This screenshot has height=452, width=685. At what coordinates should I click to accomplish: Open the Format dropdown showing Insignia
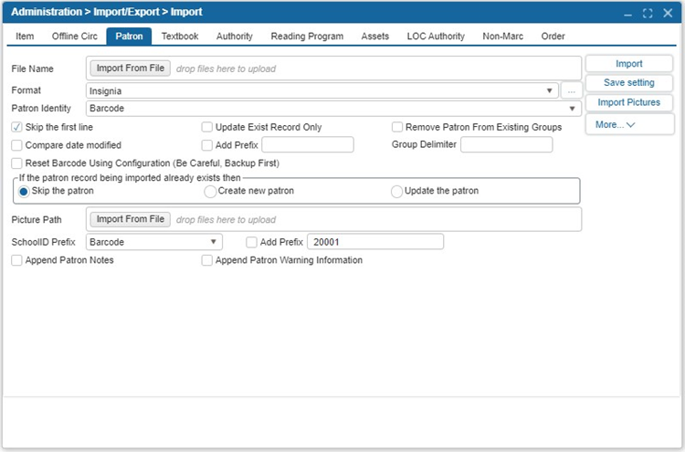coord(322,90)
